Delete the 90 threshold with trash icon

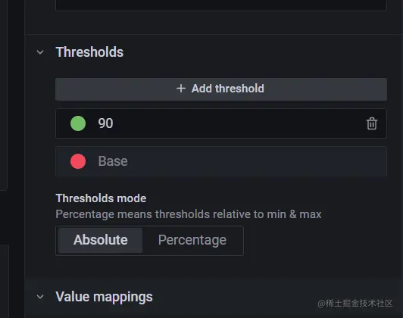point(372,123)
